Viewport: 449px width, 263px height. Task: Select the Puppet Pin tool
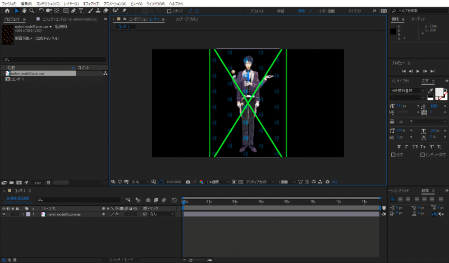pos(124,11)
